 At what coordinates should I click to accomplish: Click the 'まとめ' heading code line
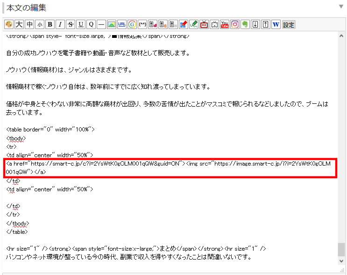(x=136, y=249)
